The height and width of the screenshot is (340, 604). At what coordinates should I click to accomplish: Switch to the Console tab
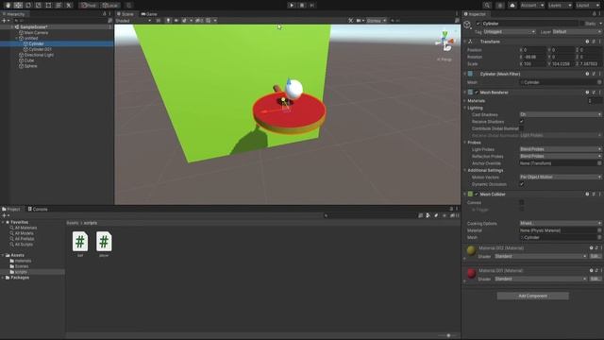(38, 210)
